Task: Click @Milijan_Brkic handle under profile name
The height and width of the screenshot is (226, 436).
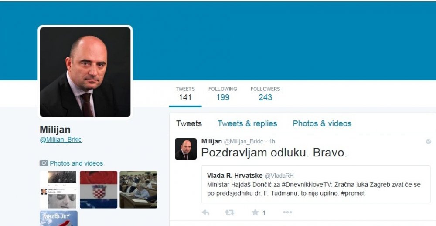Action: [61, 140]
